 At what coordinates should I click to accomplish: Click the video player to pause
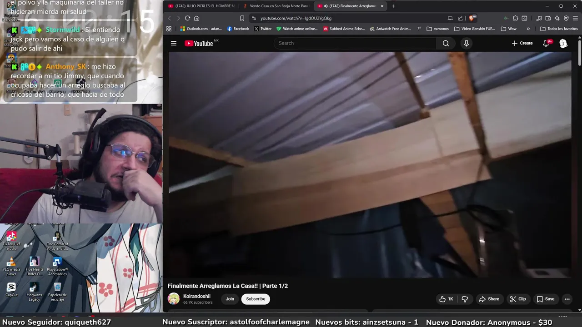click(370, 164)
